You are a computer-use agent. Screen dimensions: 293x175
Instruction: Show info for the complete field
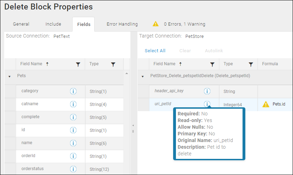tap(73, 117)
